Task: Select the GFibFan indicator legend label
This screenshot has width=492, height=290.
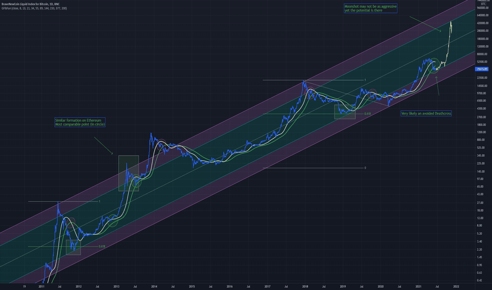Action: [34, 8]
